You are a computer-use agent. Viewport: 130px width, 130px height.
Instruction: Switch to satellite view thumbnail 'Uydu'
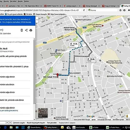[x=43, y=113]
